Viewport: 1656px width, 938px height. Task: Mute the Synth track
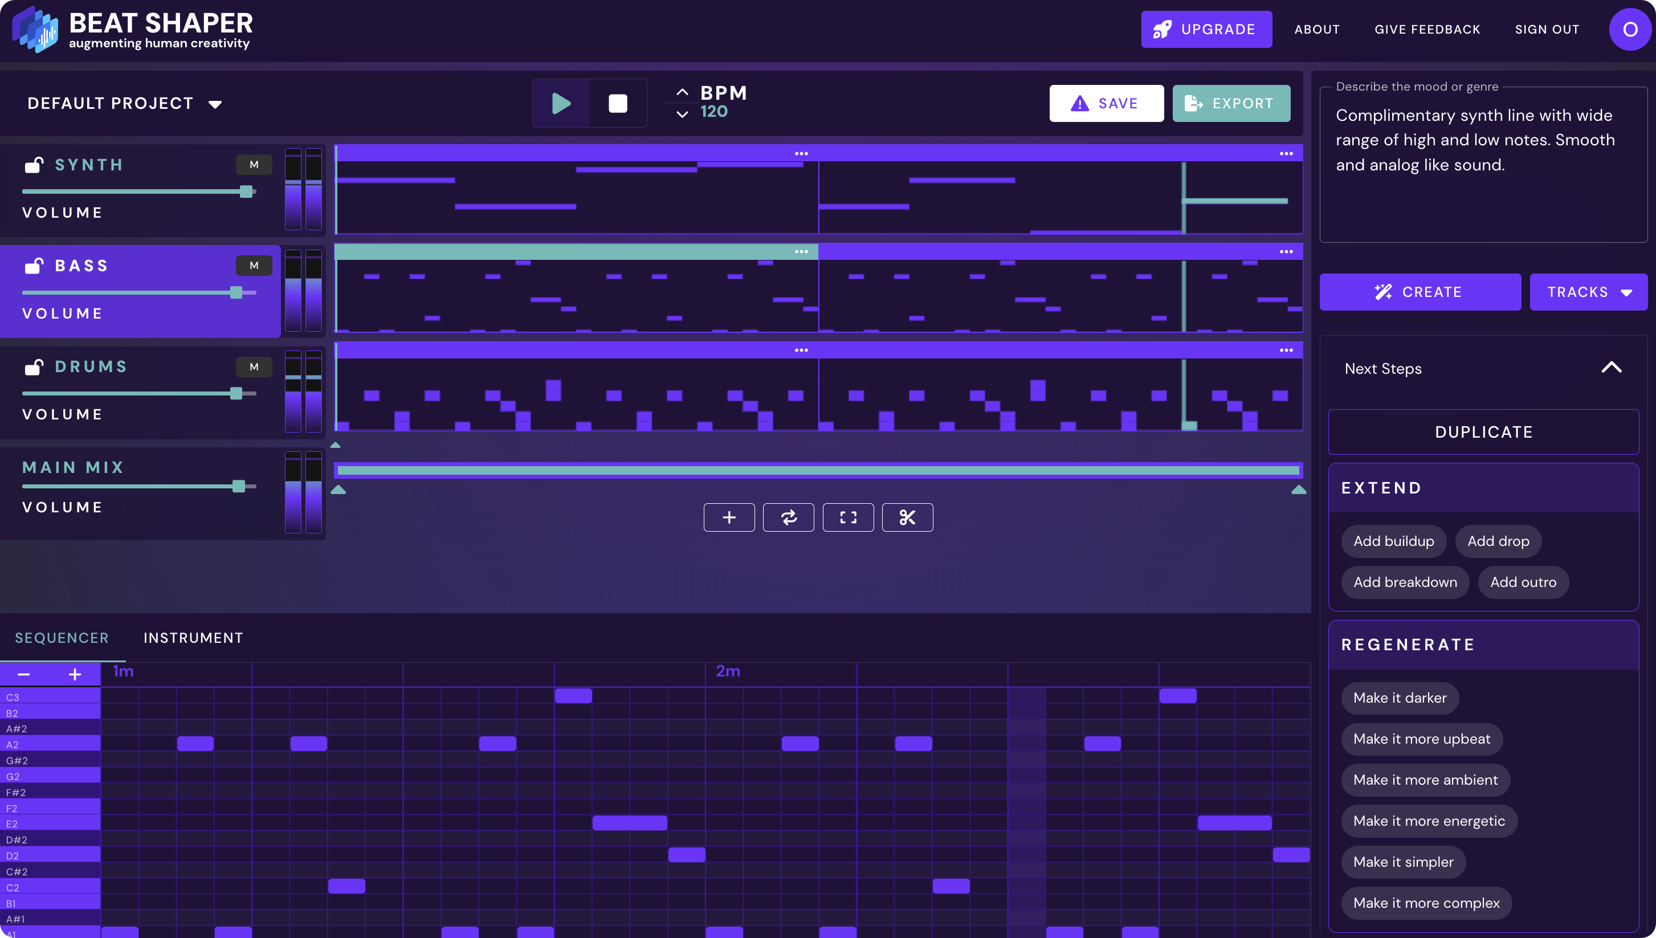click(x=254, y=165)
